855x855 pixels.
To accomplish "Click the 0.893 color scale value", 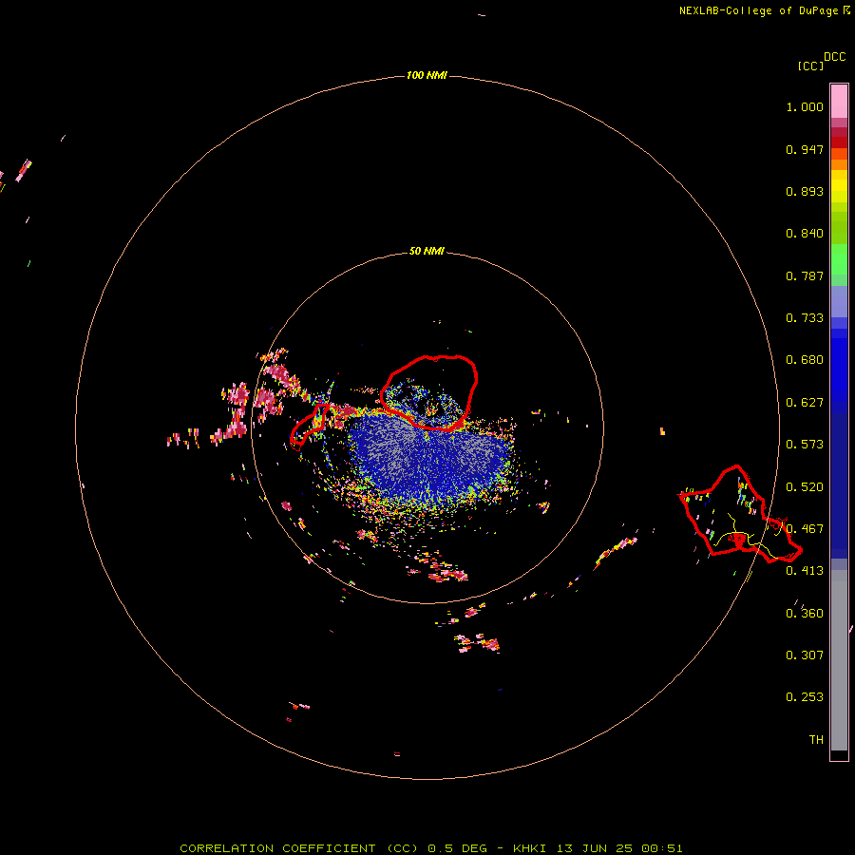I will click(805, 191).
